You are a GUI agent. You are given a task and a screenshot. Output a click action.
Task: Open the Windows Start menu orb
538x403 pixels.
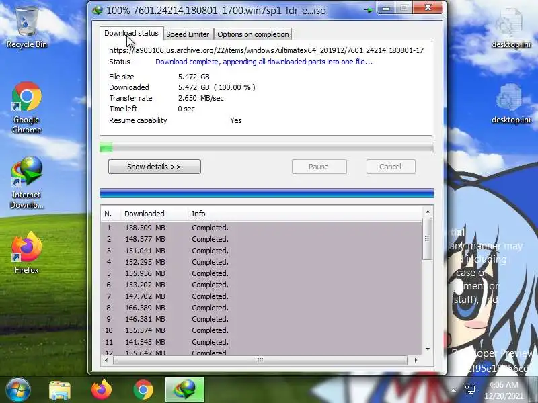pyautogui.click(x=18, y=390)
